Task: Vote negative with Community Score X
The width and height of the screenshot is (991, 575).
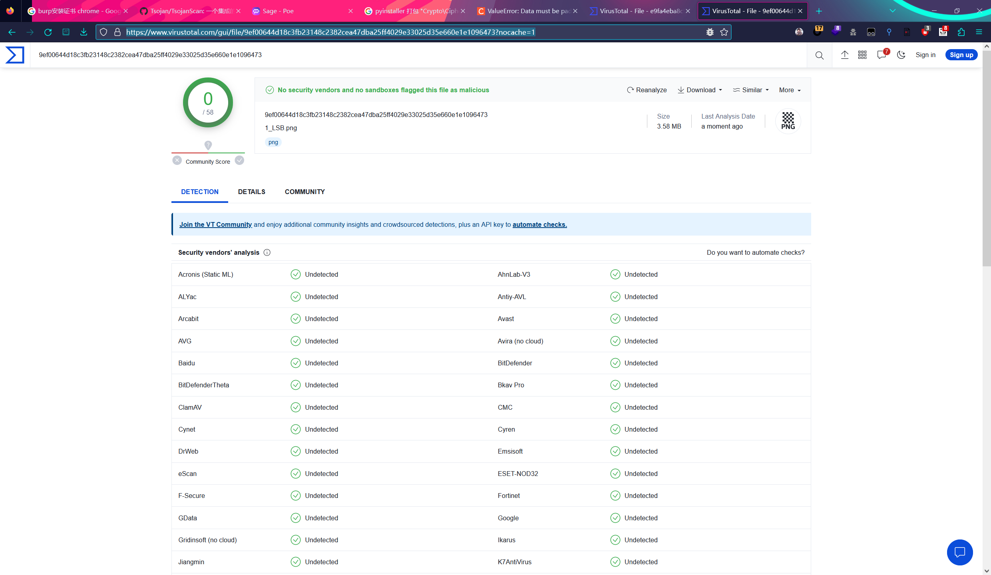Action: [177, 161]
